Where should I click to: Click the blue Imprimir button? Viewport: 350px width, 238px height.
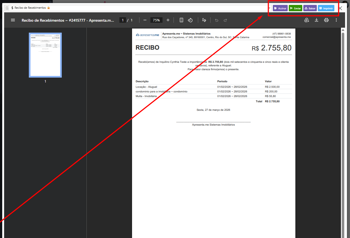[x=326, y=8]
